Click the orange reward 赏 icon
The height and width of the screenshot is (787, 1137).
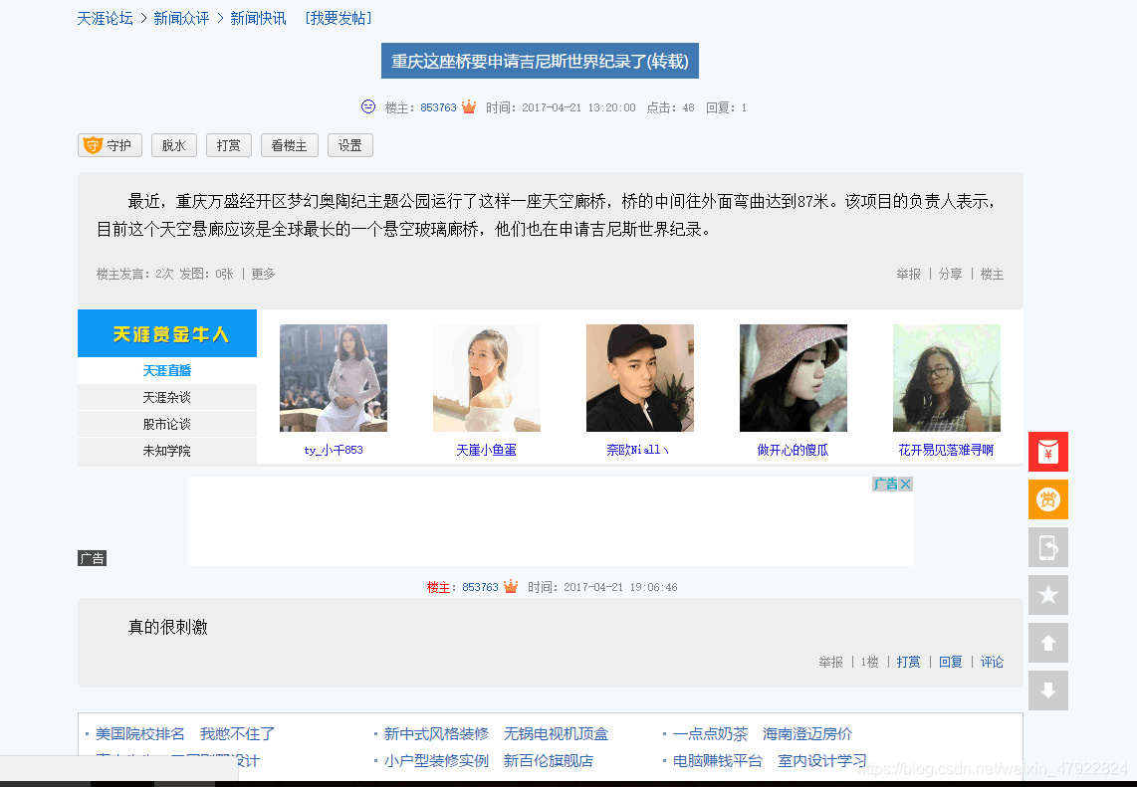click(x=1047, y=499)
